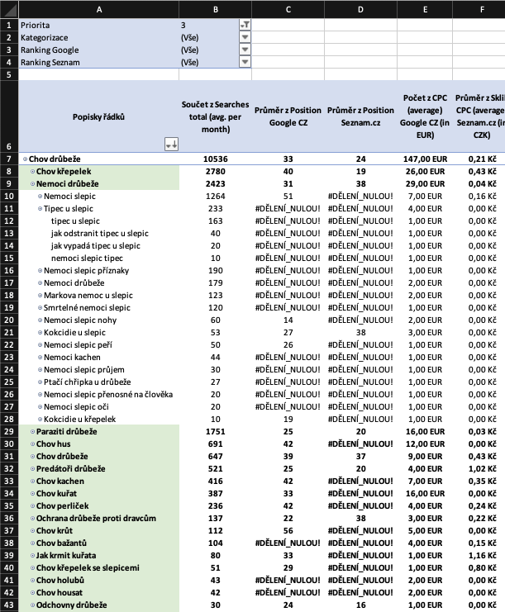Click the 'Součet z Searches total' header
The image size is (505, 612).
215,116
